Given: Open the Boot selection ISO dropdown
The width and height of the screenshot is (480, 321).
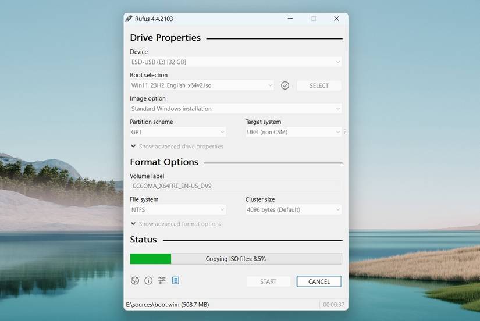Looking at the screenshot, I should 202,85.
